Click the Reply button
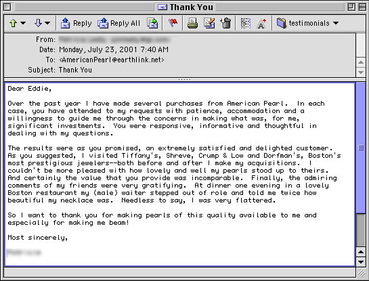Screen dimensions: 369x281 pos(76,23)
